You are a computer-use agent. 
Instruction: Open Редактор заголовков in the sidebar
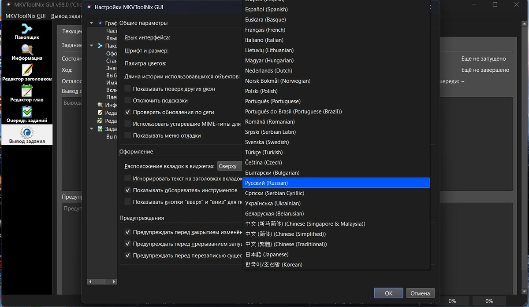click(27, 73)
